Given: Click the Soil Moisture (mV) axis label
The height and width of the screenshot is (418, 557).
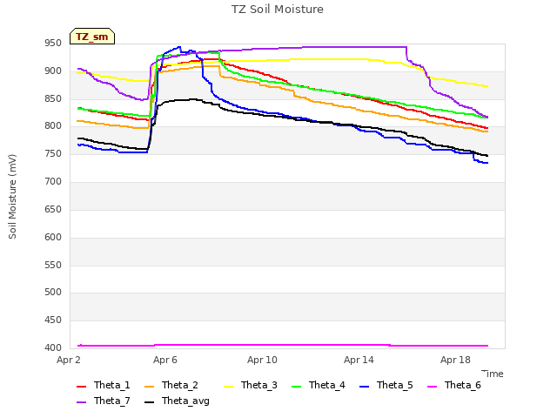Looking at the screenshot, I should (x=12, y=197).
